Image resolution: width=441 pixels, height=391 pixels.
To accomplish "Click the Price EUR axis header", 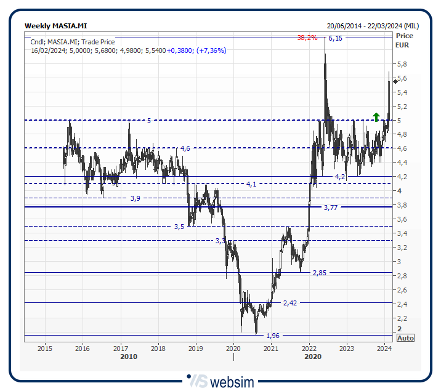I will [405, 41].
